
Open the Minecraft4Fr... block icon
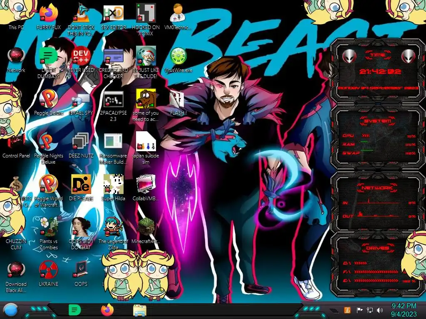click(146, 231)
